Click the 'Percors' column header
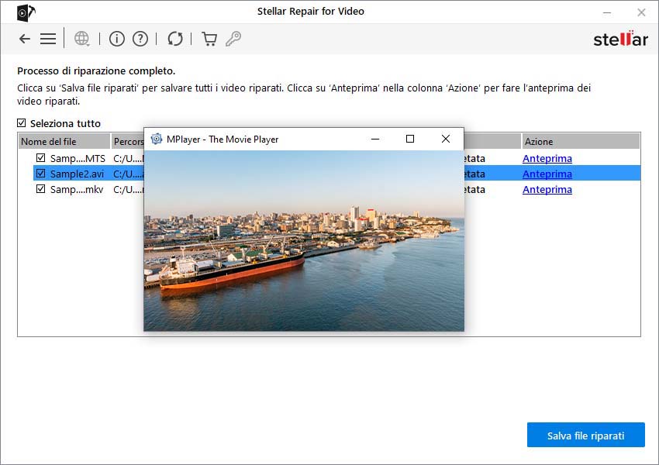659x465 pixels. [x=128, y=142]
